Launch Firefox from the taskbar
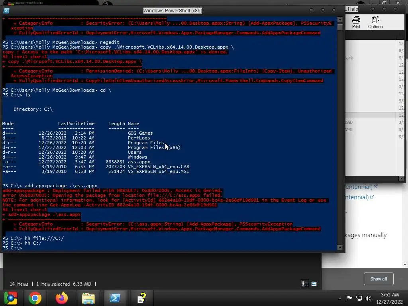 [x=62, y=298]
